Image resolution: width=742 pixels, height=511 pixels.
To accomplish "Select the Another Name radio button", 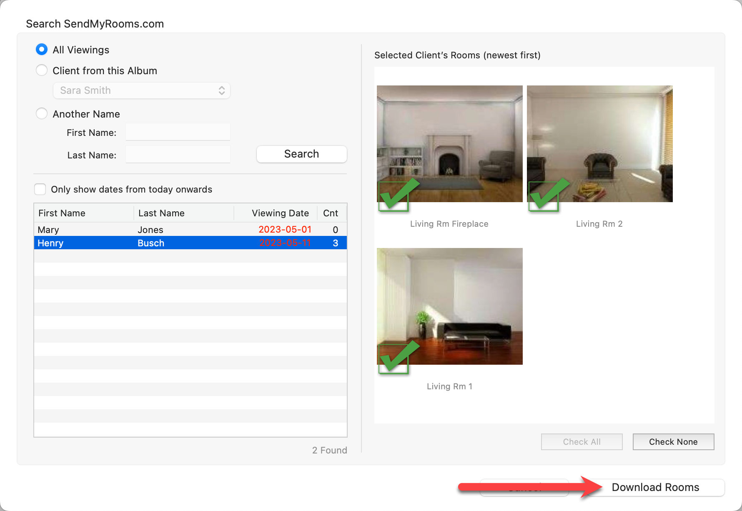I will 42,114.
